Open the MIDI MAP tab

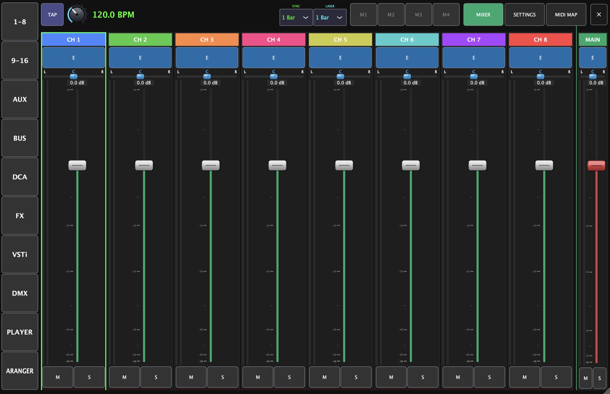pyautogui.click(x=566, y=15)
